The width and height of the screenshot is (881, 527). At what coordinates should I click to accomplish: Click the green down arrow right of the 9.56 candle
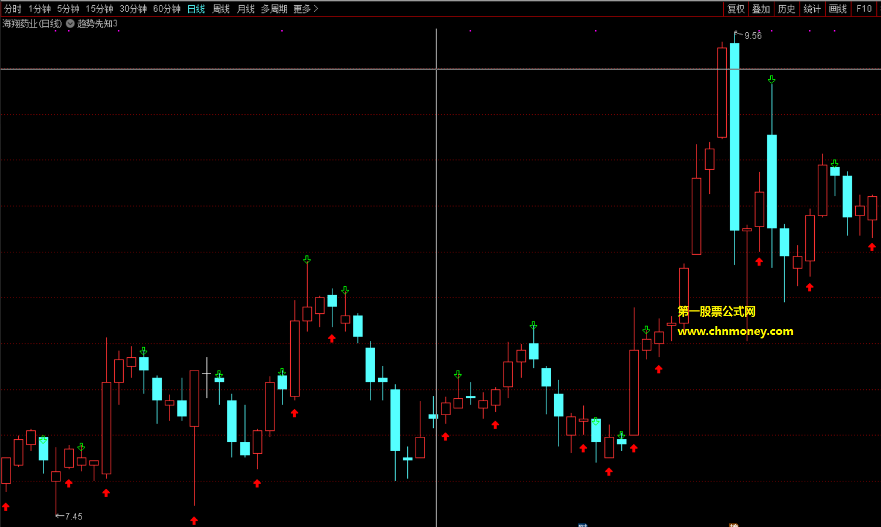(772, 79)
